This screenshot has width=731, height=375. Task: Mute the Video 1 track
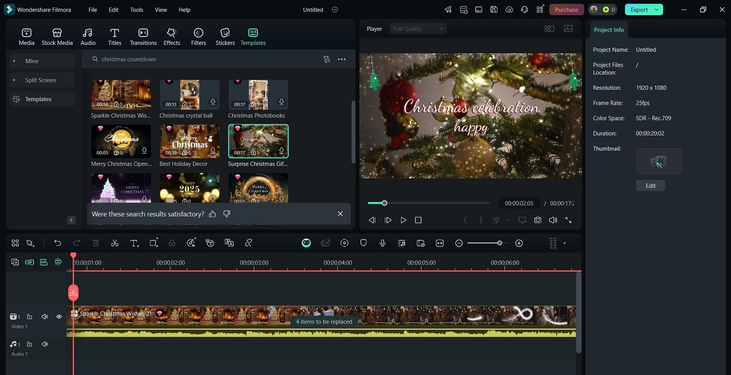point(44,317)
